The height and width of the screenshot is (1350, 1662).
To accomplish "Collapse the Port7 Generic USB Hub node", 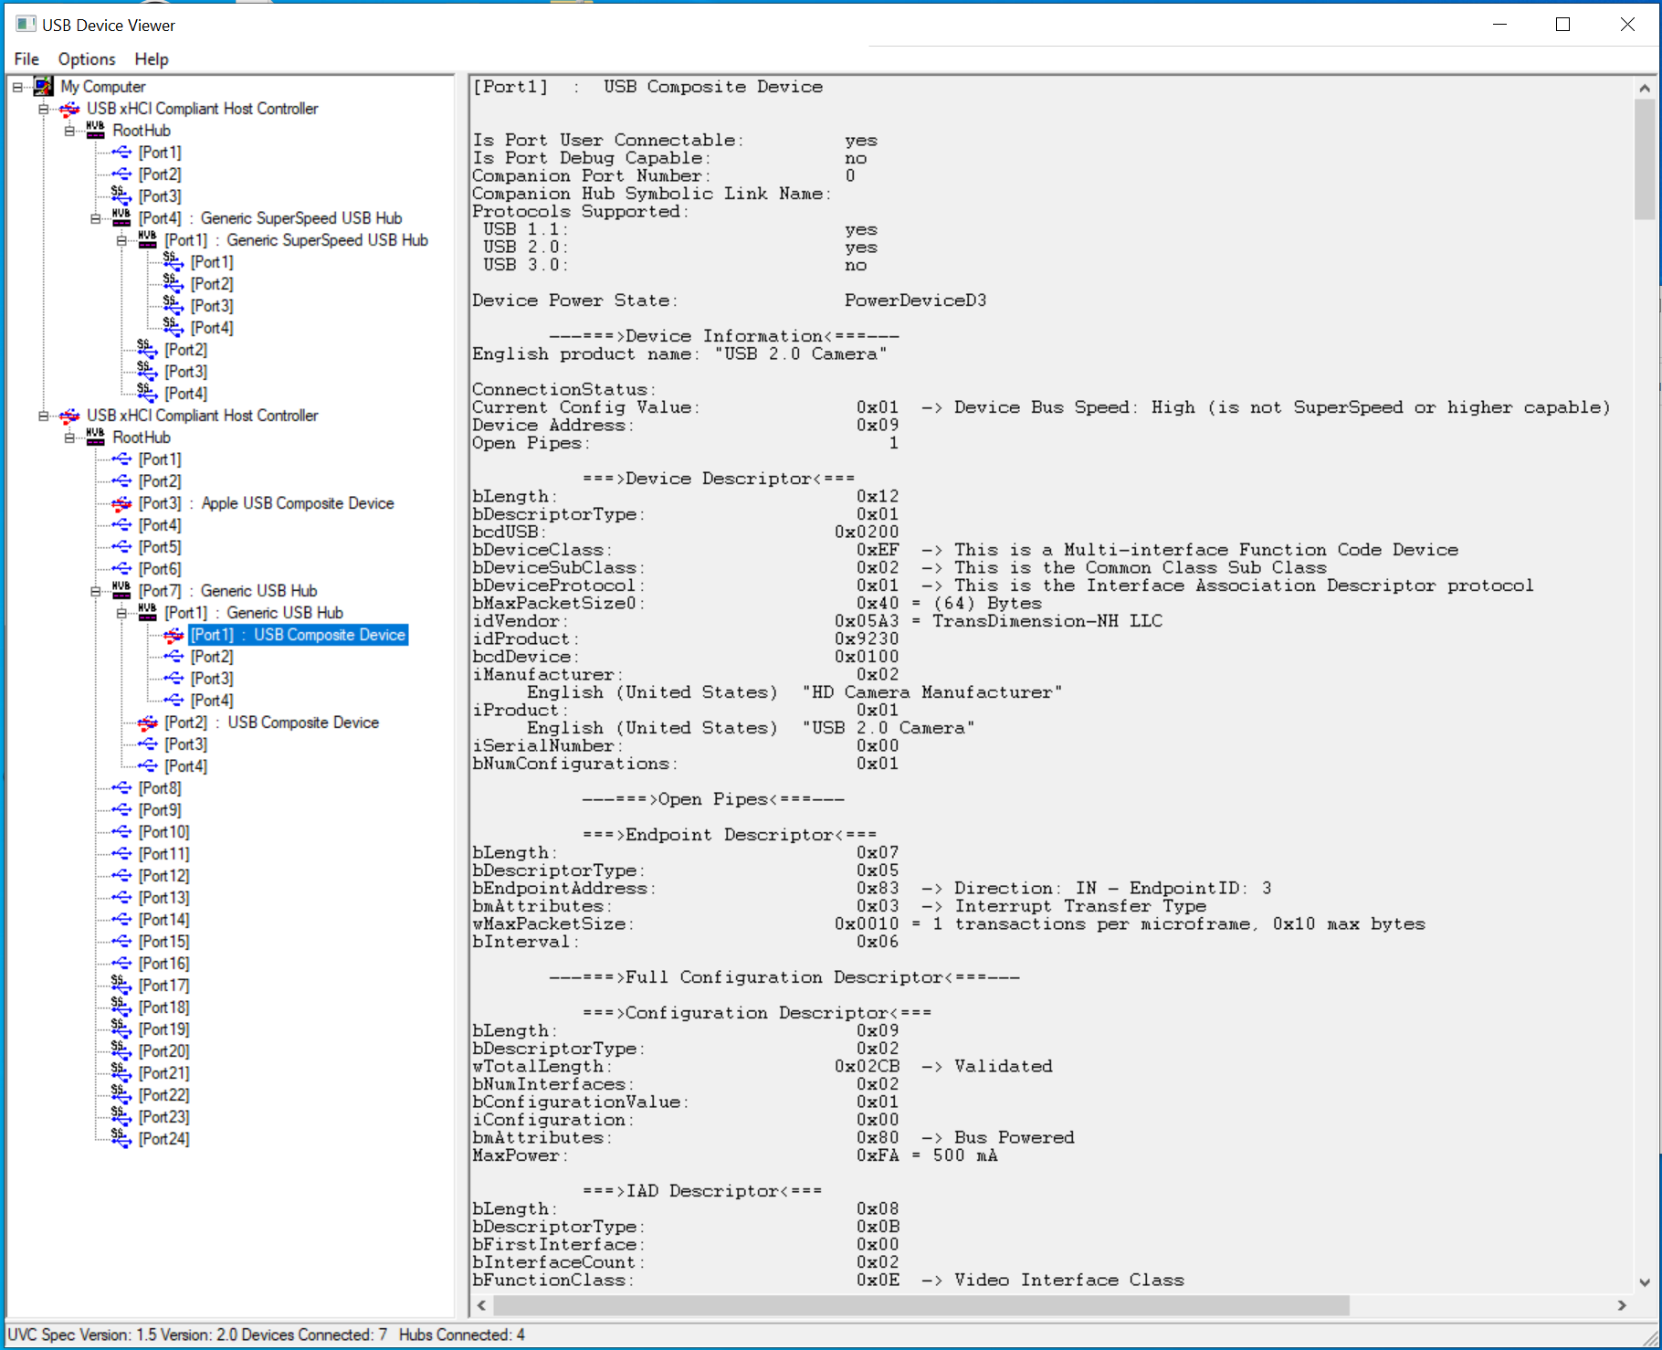I will 95,591.
